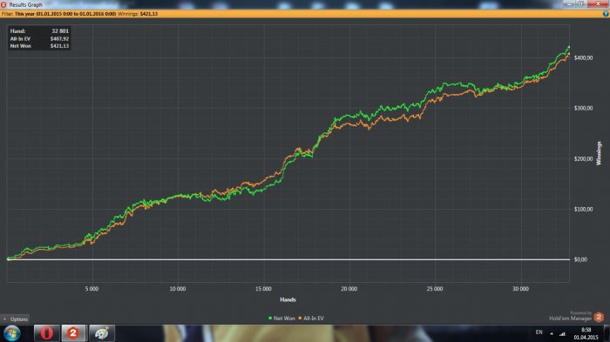
Task: Click the network signal tray icon
Action: [x=562, y=333]
